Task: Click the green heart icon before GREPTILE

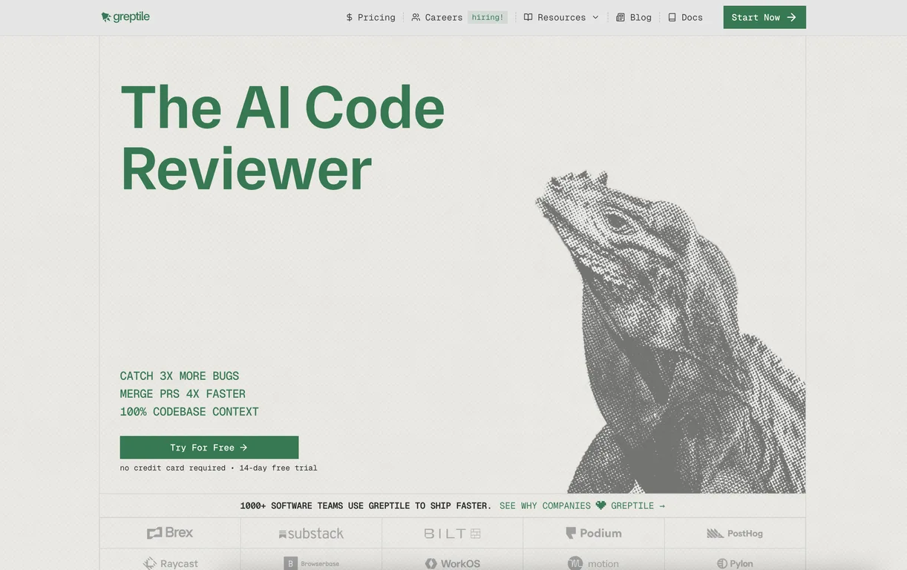Action: coord(600,505)
